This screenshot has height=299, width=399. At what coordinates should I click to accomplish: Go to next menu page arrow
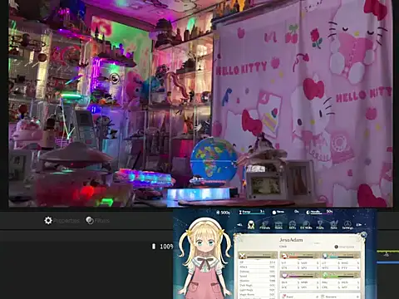(359, 225)
